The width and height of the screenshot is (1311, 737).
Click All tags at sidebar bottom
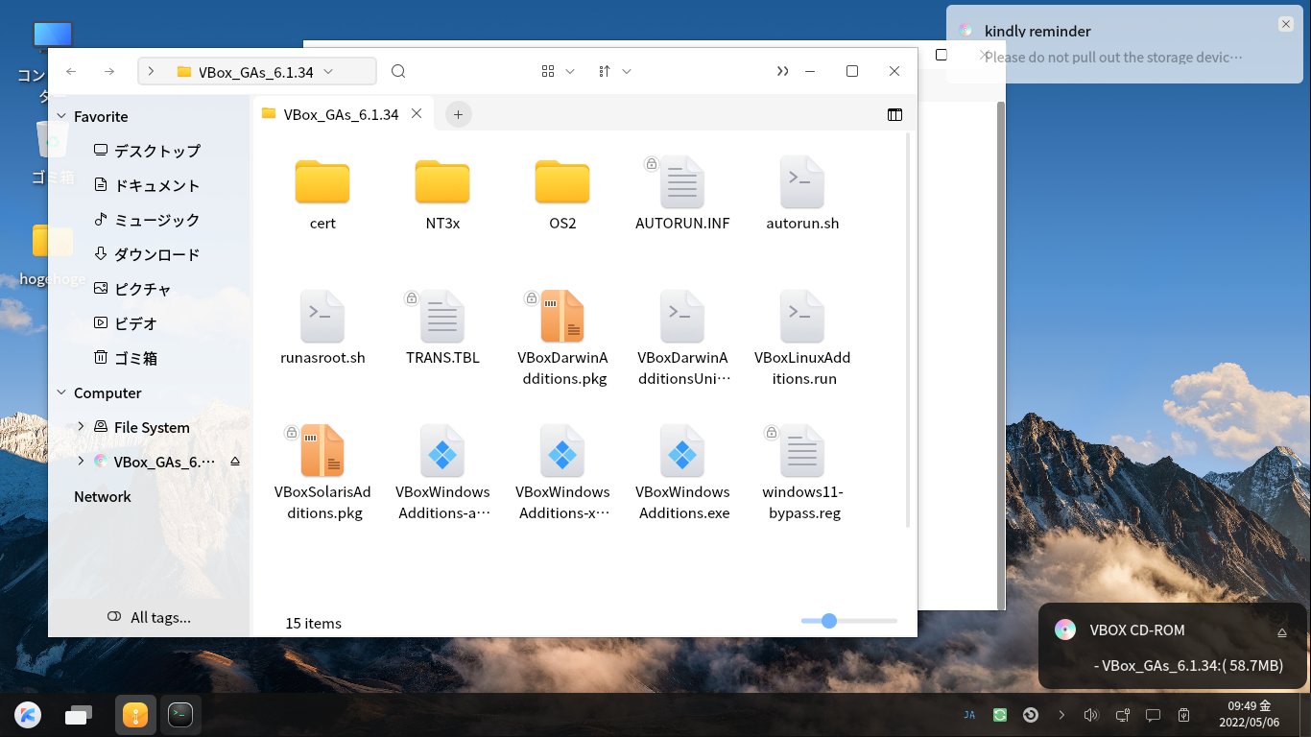[x=150, y=617]
